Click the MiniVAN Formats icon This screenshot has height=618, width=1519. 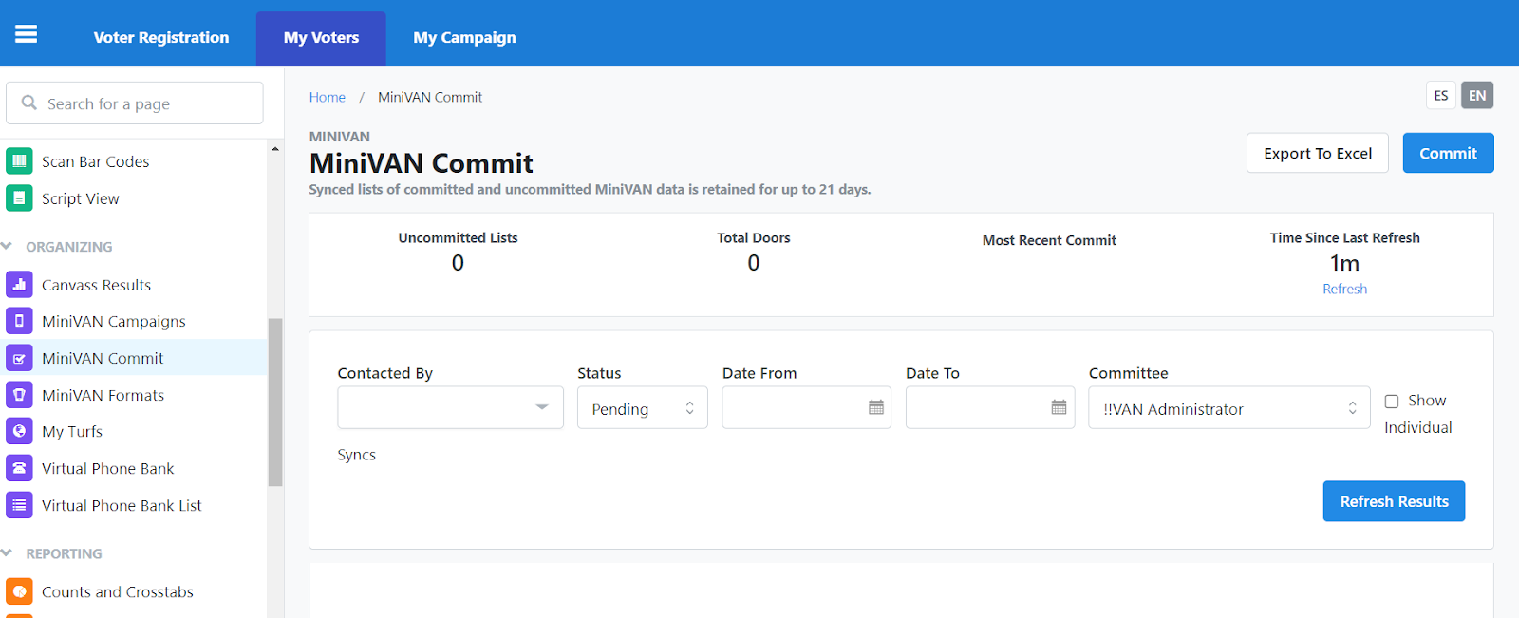pos(19,395)
